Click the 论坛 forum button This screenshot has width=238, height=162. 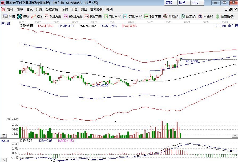pos(184,3)
